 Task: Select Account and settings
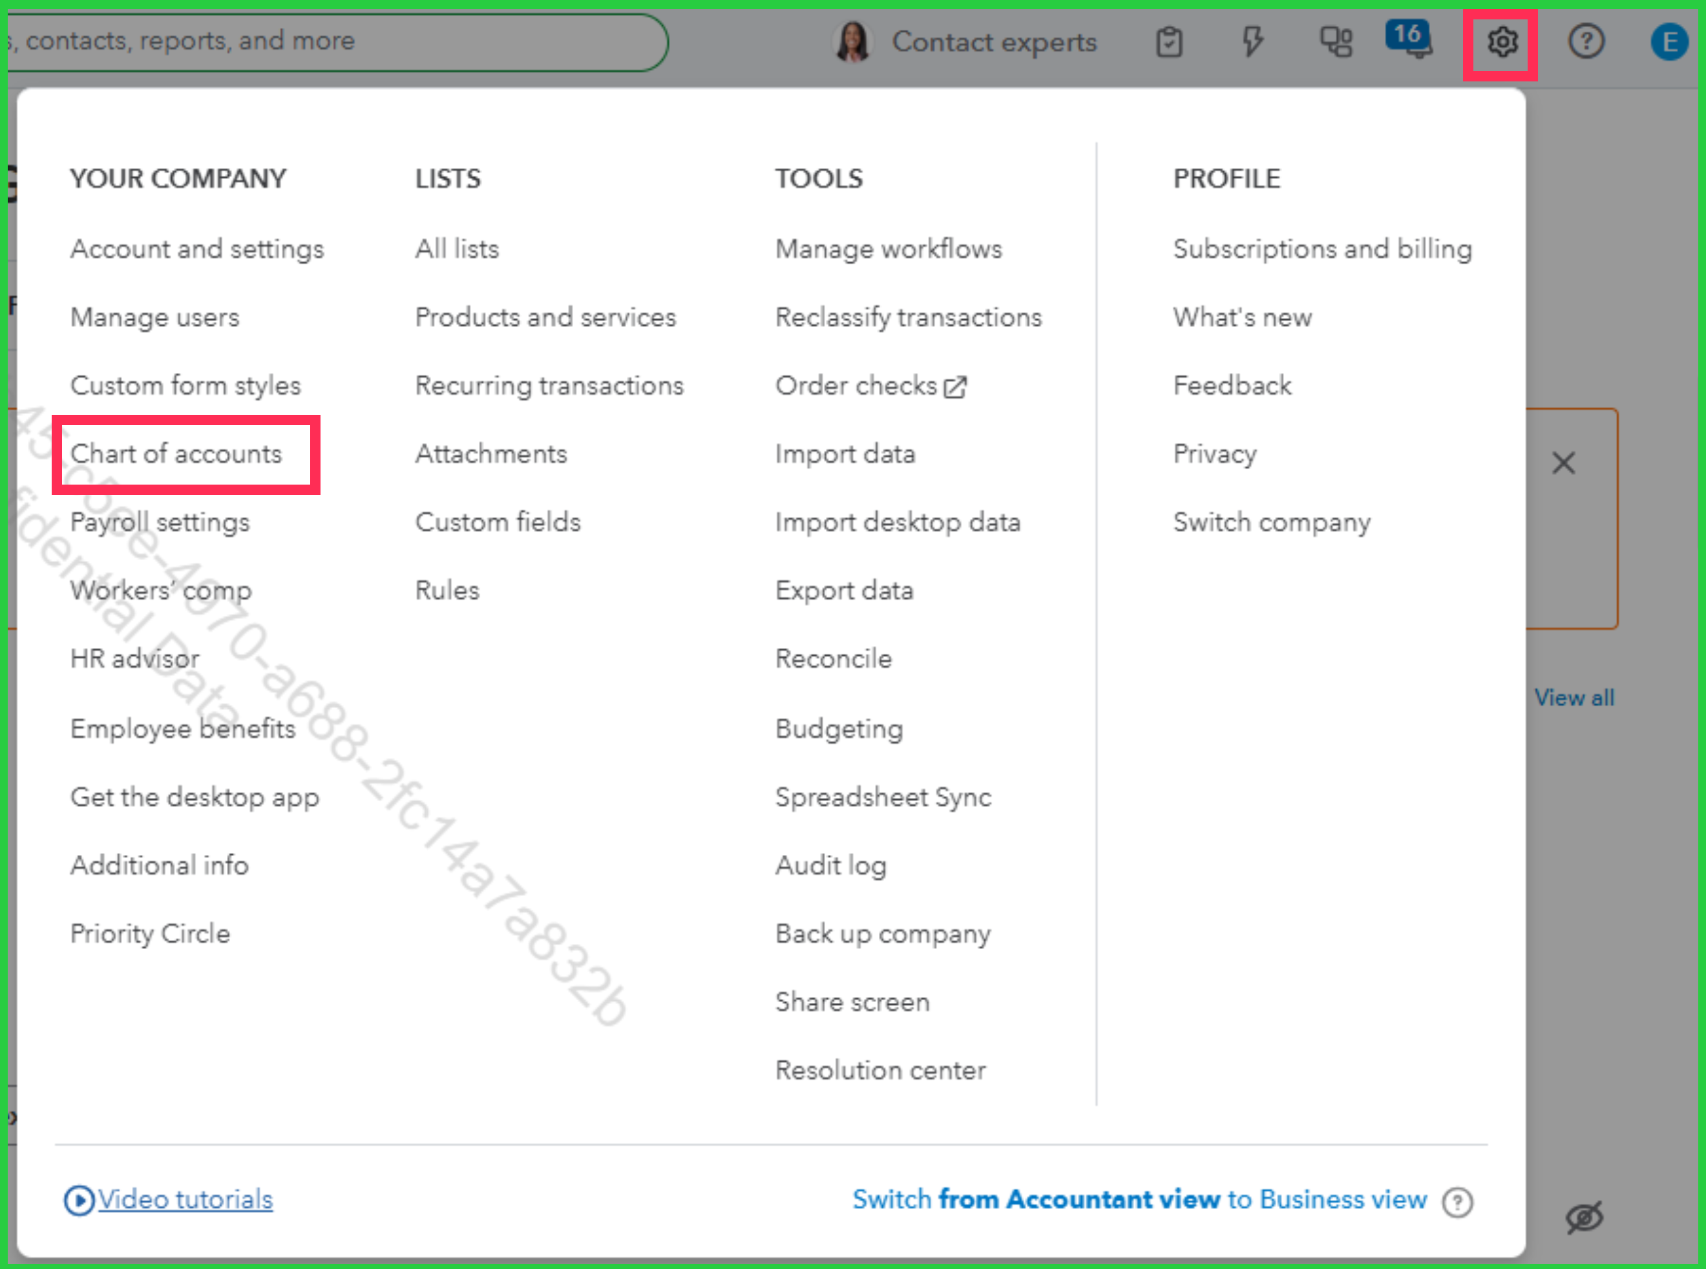coord(196,249)
